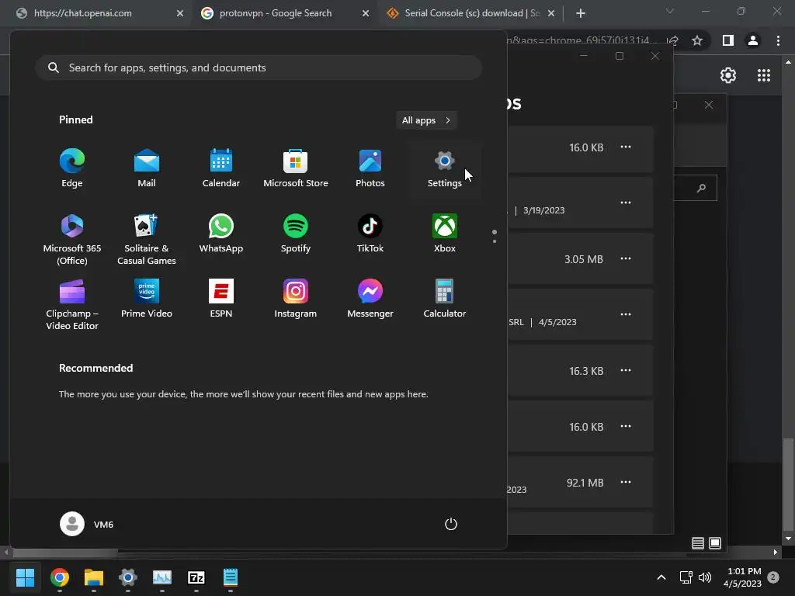The height and width of the screenshot is (596, 795).
Task: Open Edge from the pinned apps
Action: click(x=72, y=168)
